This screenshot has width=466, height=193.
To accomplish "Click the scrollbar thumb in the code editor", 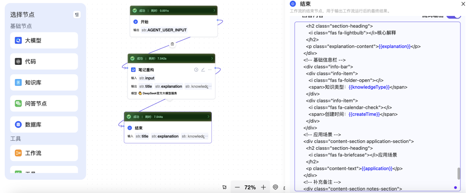I will (459, 174).
